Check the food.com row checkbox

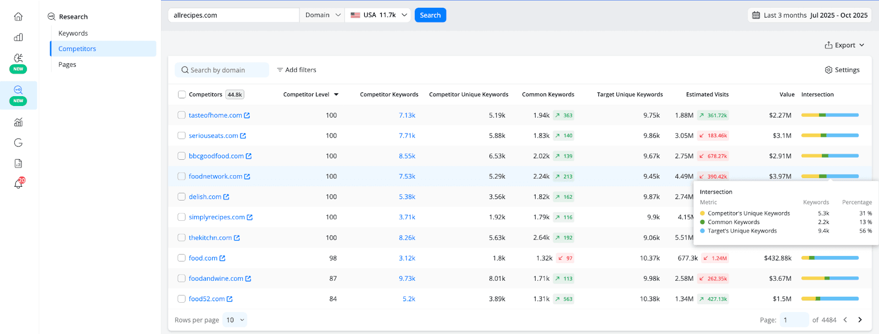(x=182, y=258)
